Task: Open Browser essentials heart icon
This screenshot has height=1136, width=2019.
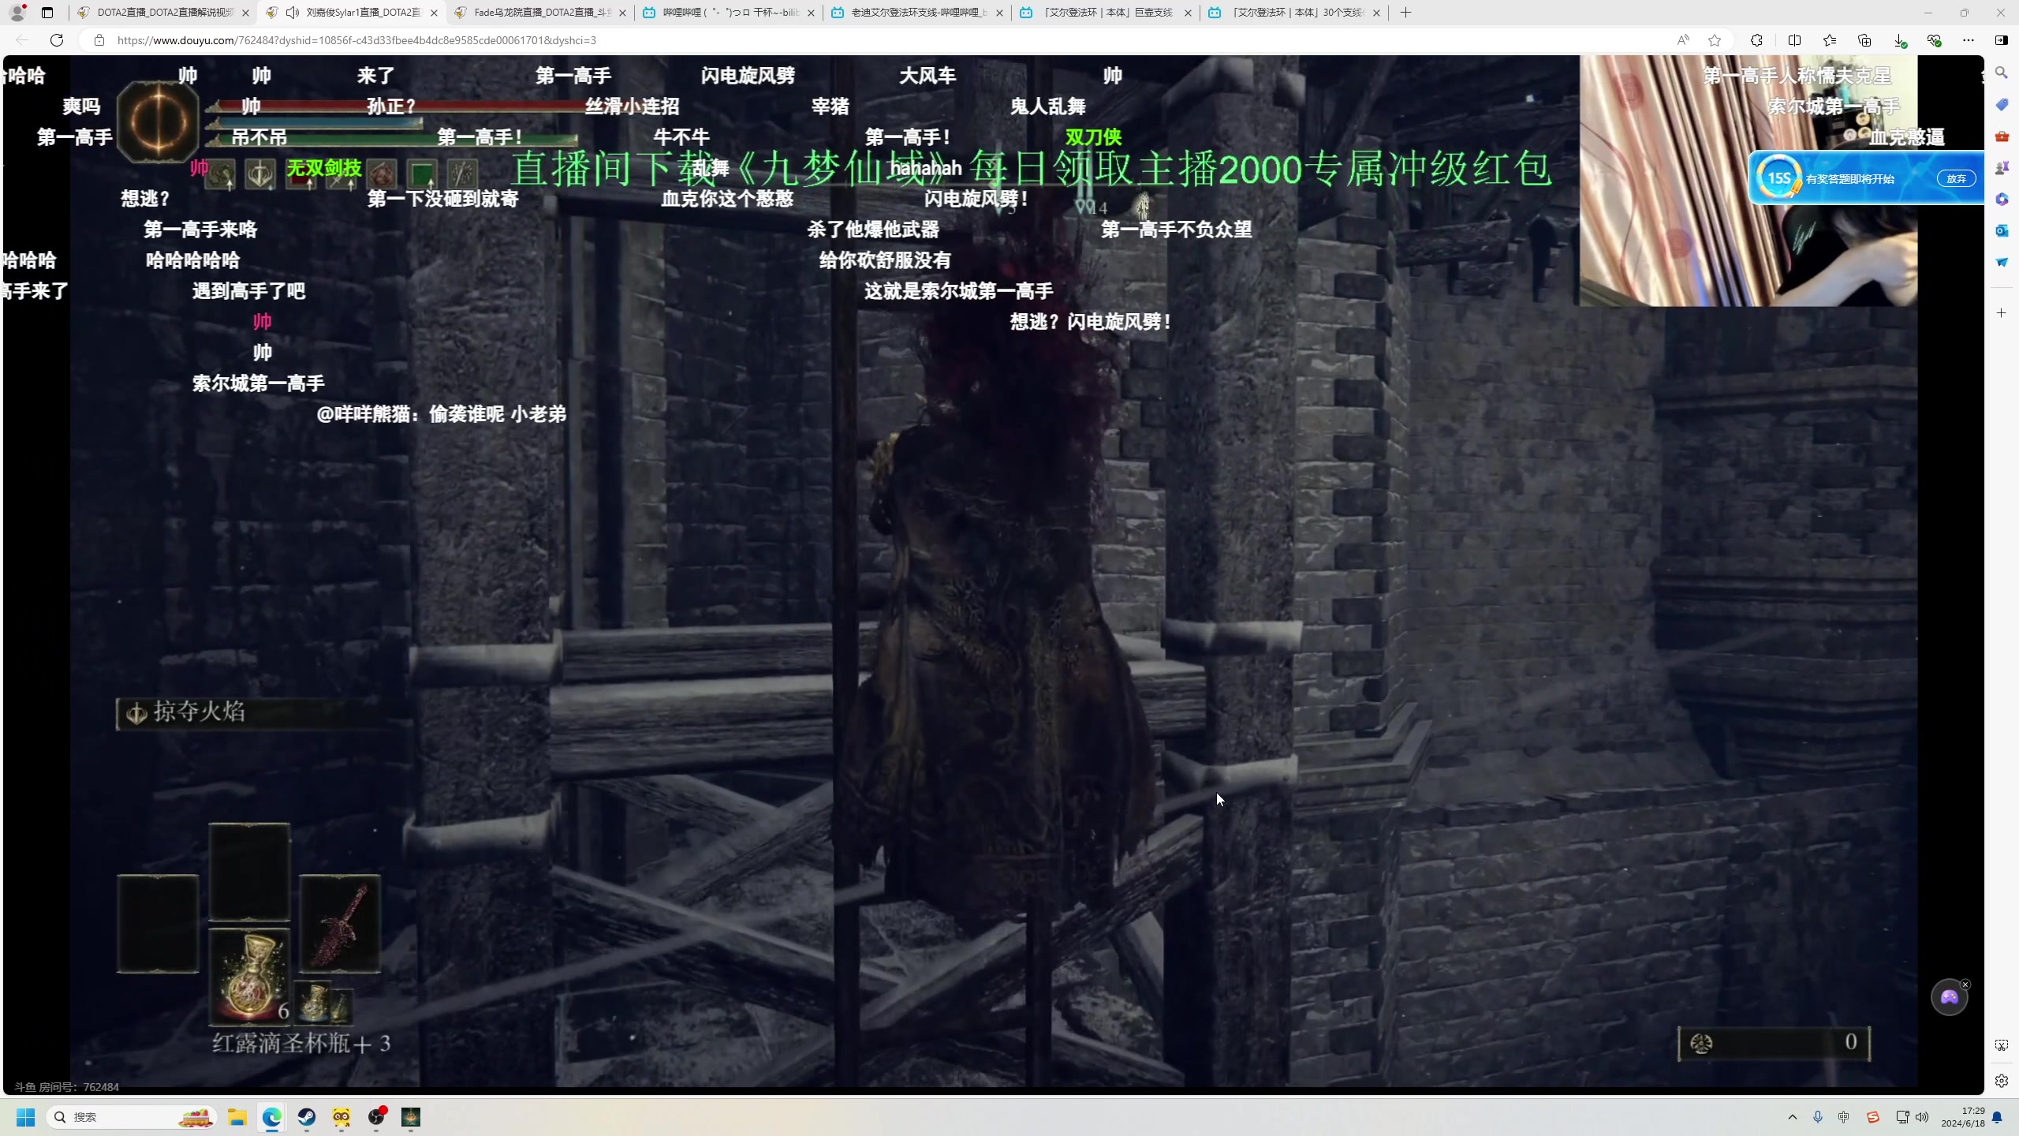Action: tap(1934, 40)
